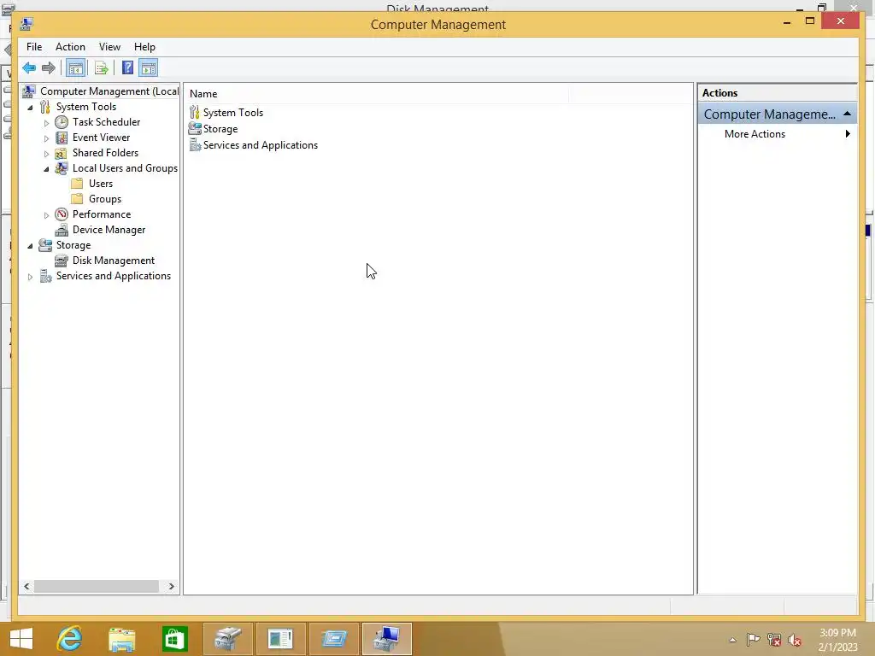Select Device Manager in the tree
Image resolution: width=875 pixels, height=656 pixels.
(109, 230)
